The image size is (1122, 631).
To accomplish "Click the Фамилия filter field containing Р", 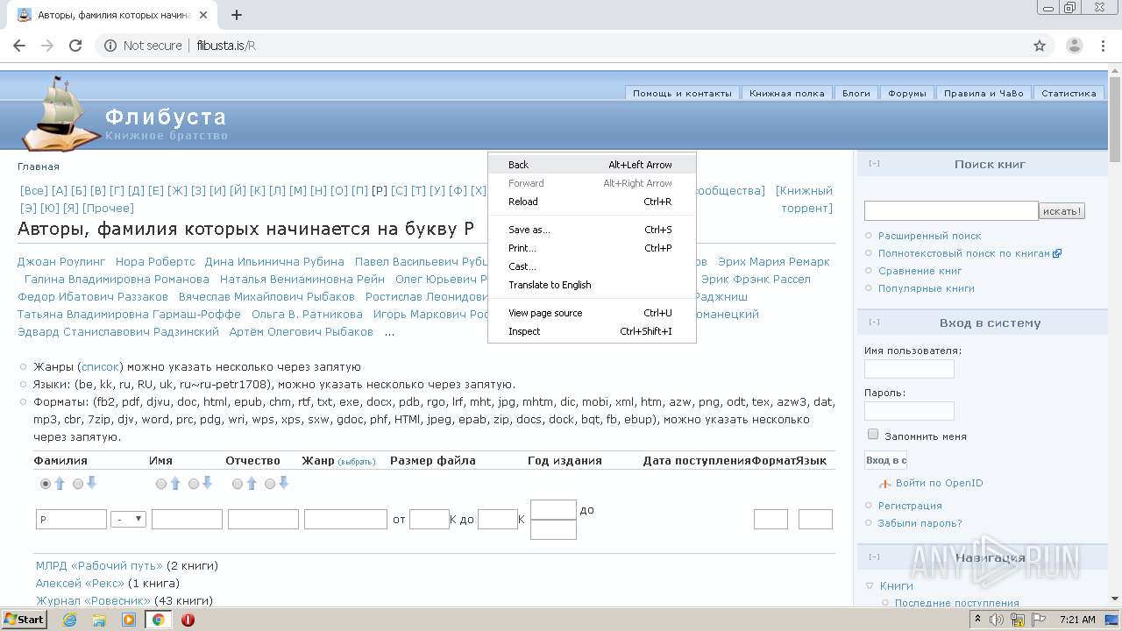I will [71, 520].
